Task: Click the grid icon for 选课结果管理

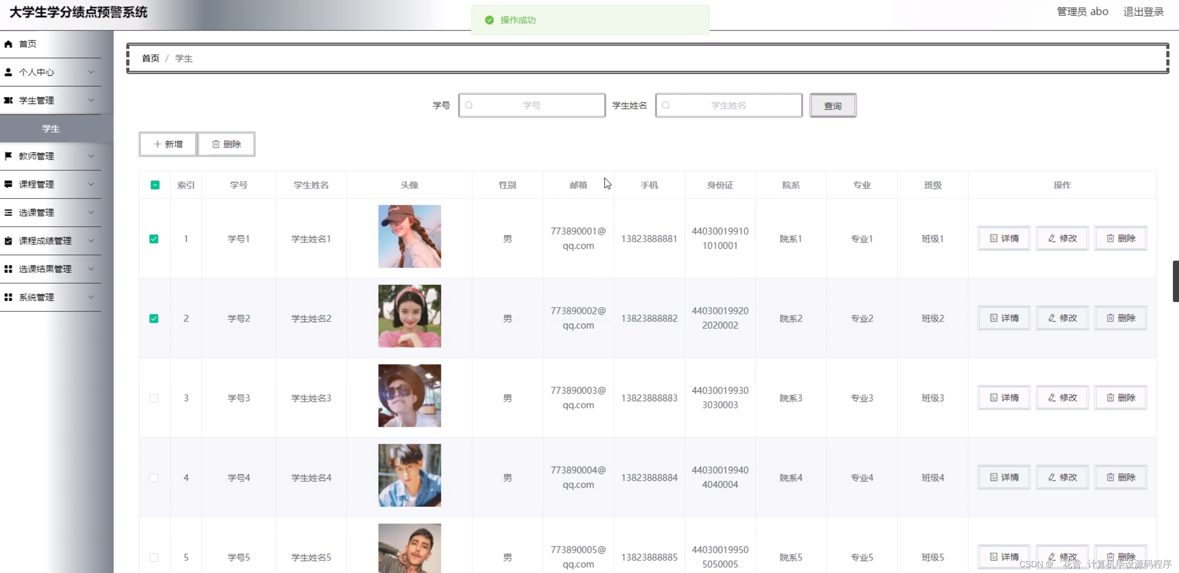Action: (x=8, y=269)
